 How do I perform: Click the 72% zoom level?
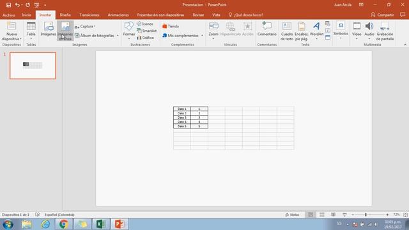tap(396, 215)
